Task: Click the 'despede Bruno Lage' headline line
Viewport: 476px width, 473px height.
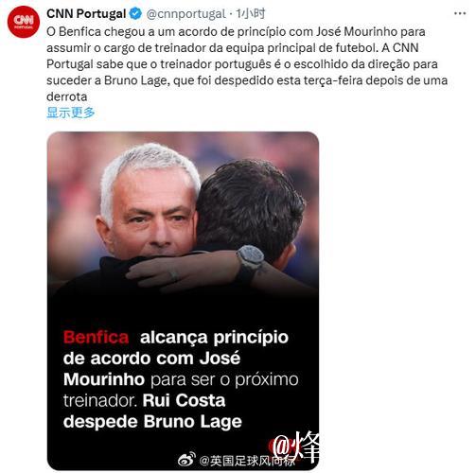Action: tap(152, 422)
